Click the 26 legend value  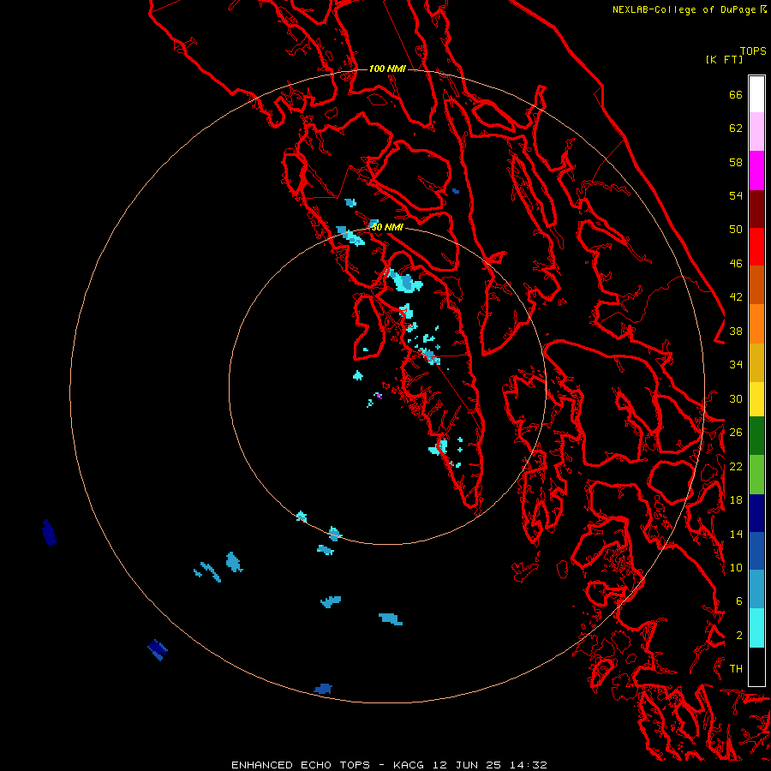click(736, 433)
